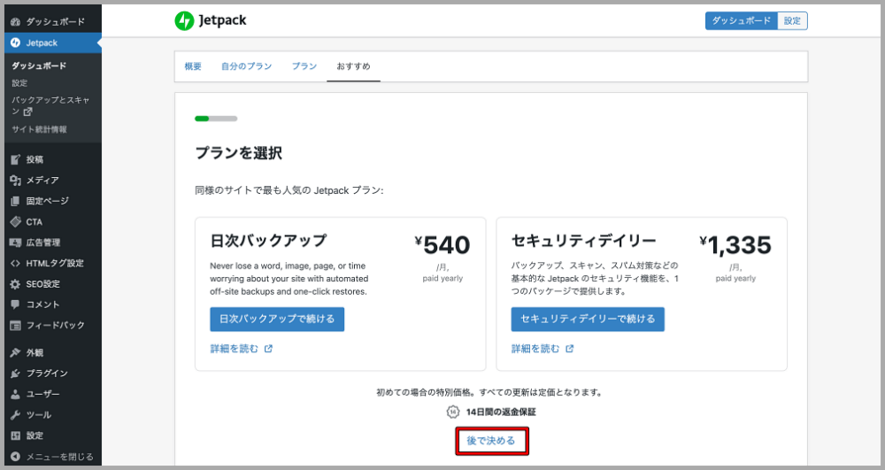Click the external link icon in 日次バックアップ card
This screenshot has width=885, height=470.
click(269, 349)
